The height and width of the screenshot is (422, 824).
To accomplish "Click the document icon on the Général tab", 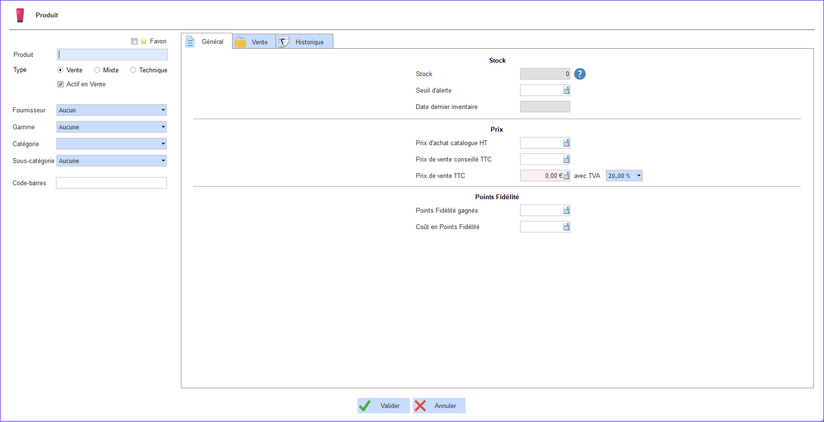I will coord(190,41).
